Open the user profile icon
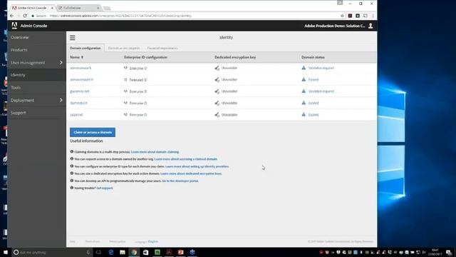This screenshot has width=456, height=257. (x=370, y=26)
